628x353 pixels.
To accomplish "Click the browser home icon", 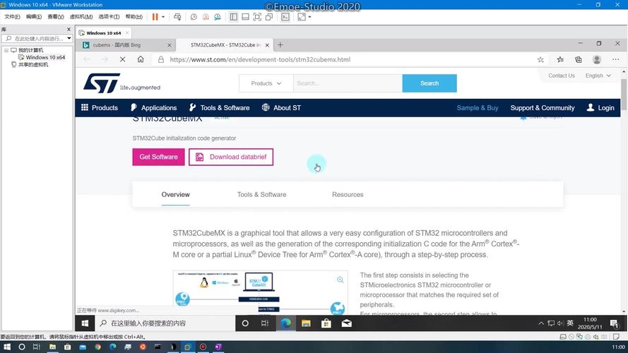I will click(x=141, y=60).
